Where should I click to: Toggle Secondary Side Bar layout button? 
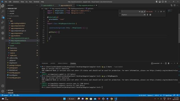(x=163, y=2)
